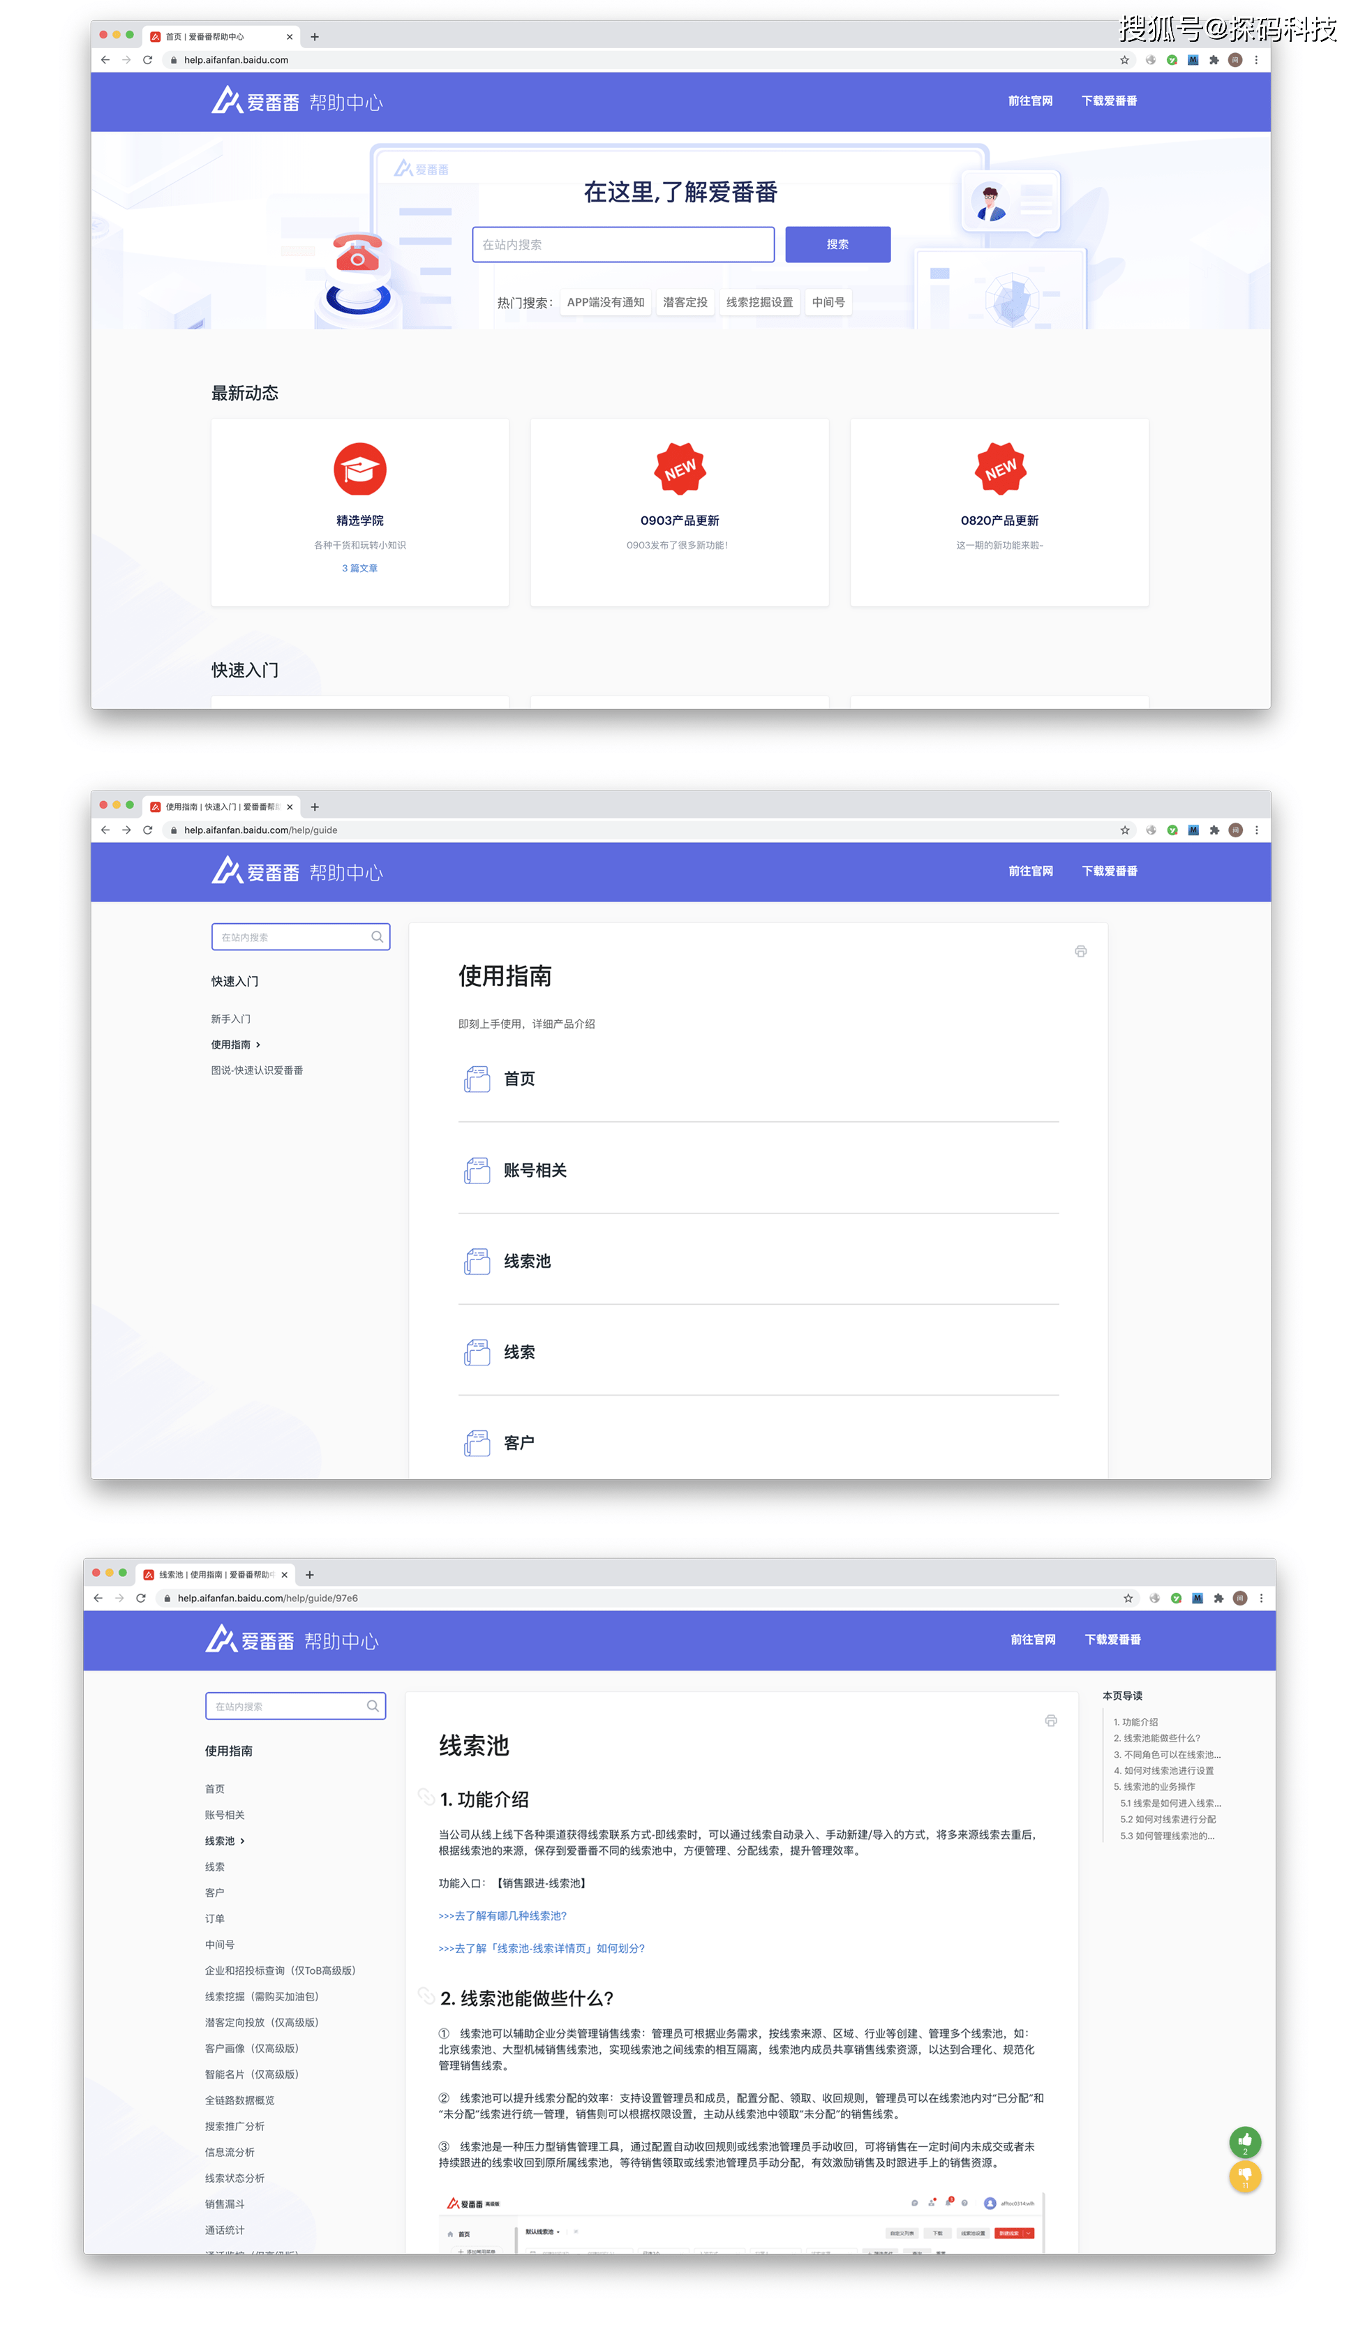Click the print icon on 线索池 article

point(1050,1721)
